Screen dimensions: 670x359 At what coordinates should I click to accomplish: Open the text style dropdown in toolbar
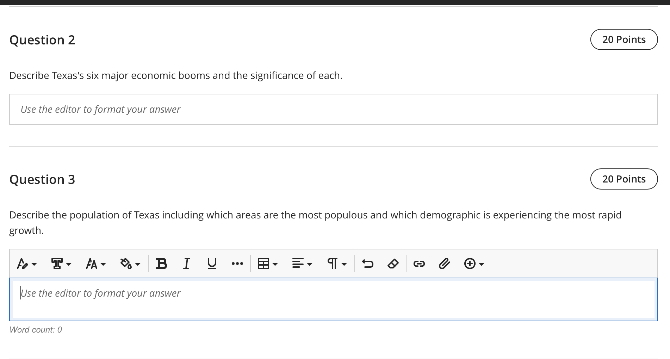(27, 264)
